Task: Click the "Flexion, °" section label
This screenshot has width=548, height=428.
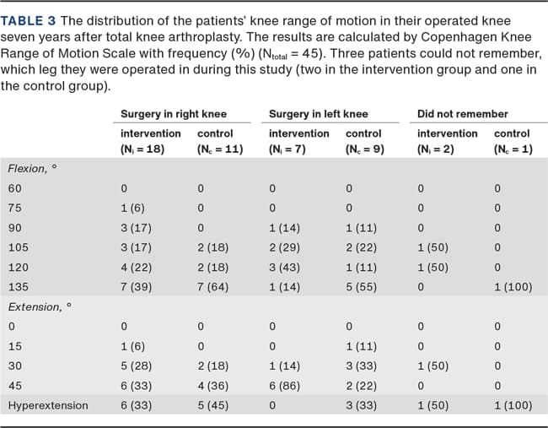Action: 32,169
